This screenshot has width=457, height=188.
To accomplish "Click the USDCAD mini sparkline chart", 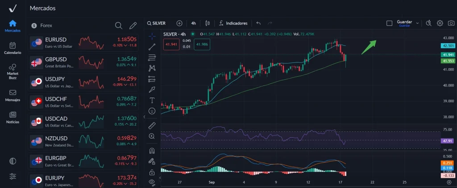I will tap(91, 122).
